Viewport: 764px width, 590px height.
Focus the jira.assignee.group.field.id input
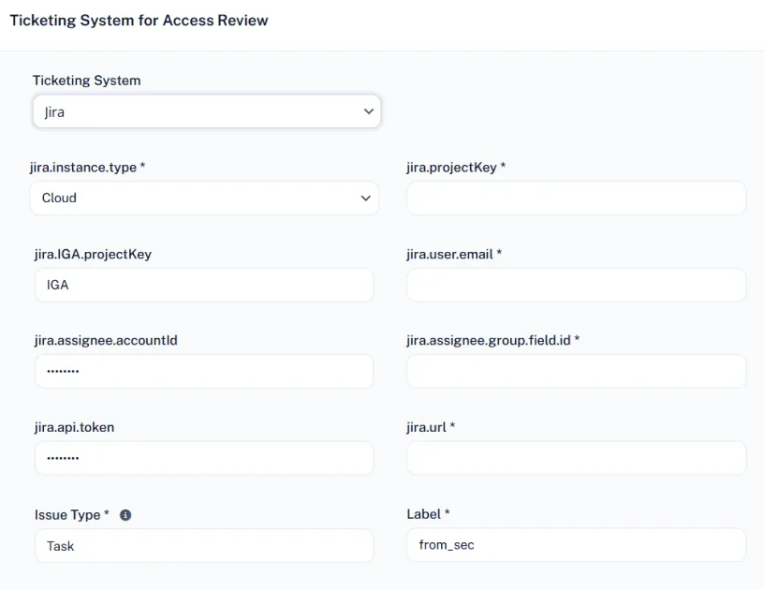pyautogui.click(x=577, y=371)
